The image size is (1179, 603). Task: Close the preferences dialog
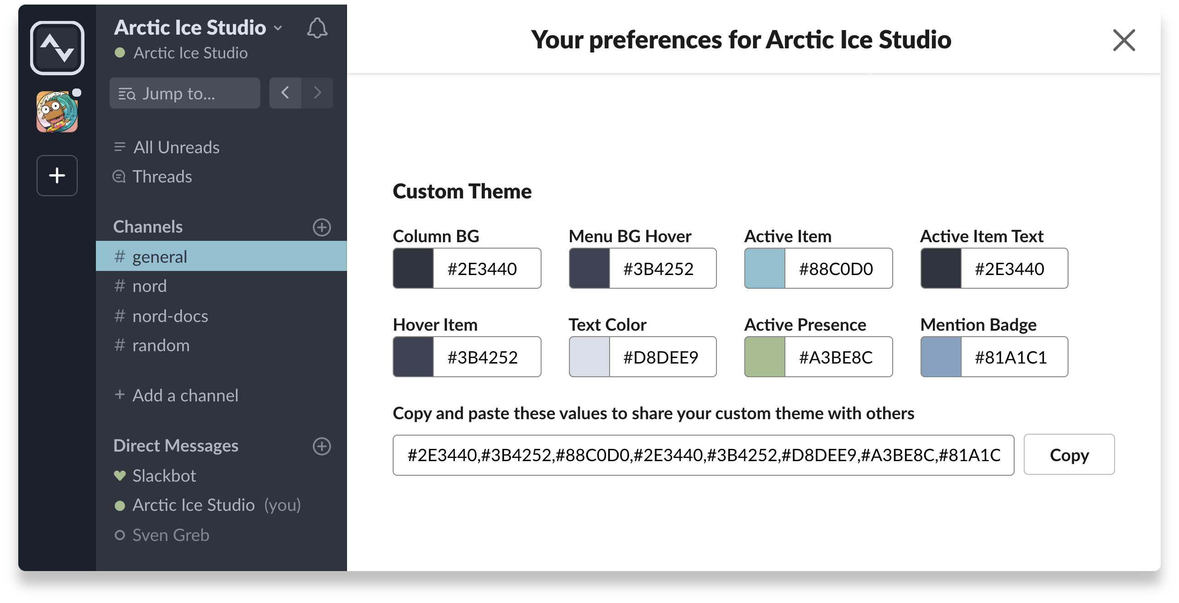click(x=1124, y=40)
